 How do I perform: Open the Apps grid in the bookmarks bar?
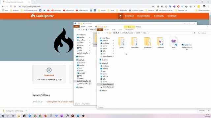click(5, 10)
